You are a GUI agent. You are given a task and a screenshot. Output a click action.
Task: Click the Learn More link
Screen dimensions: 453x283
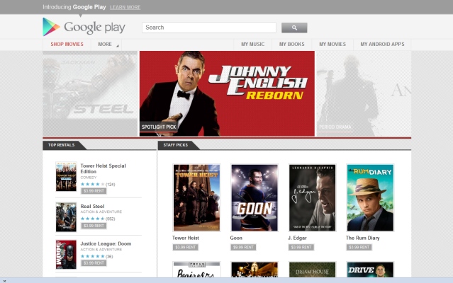click(125, 7)
